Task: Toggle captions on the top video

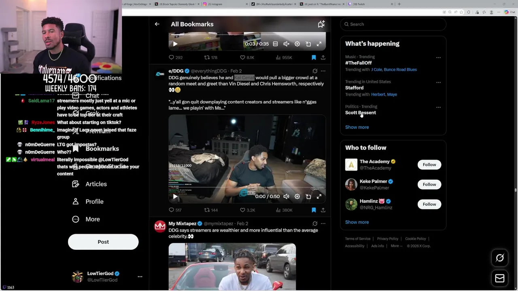Action: [x=275, y=44]
